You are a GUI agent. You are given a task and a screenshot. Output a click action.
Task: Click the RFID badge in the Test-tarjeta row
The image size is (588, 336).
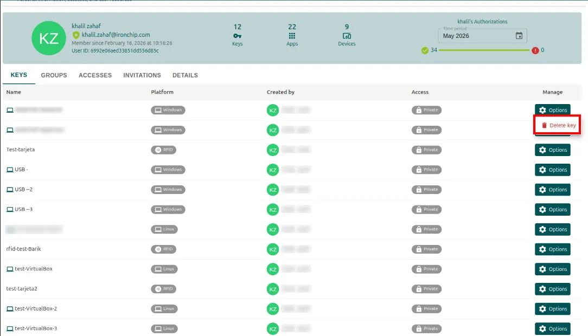(x=163, y=150)
